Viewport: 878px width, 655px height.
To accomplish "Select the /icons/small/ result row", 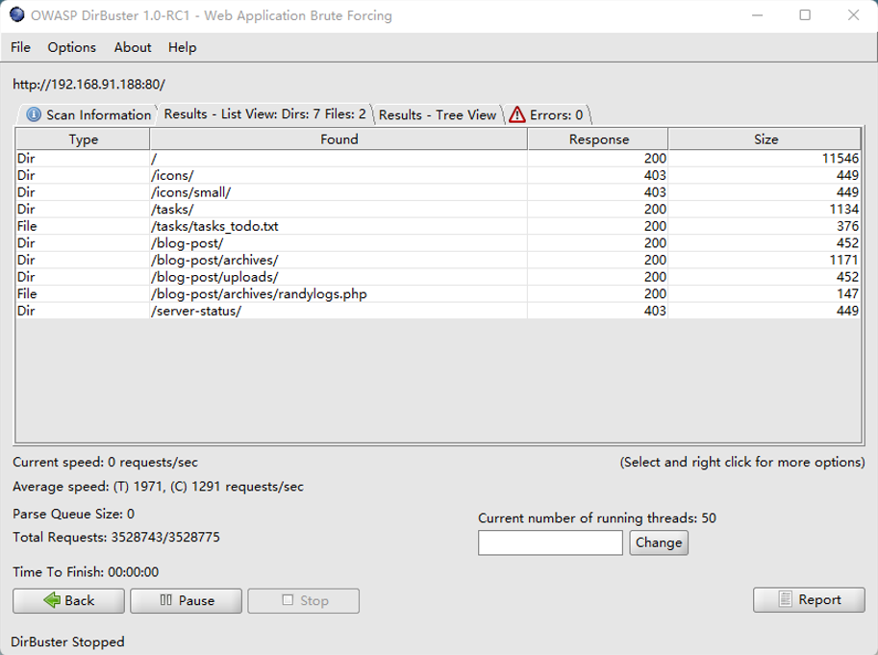I will click(438, 192).
